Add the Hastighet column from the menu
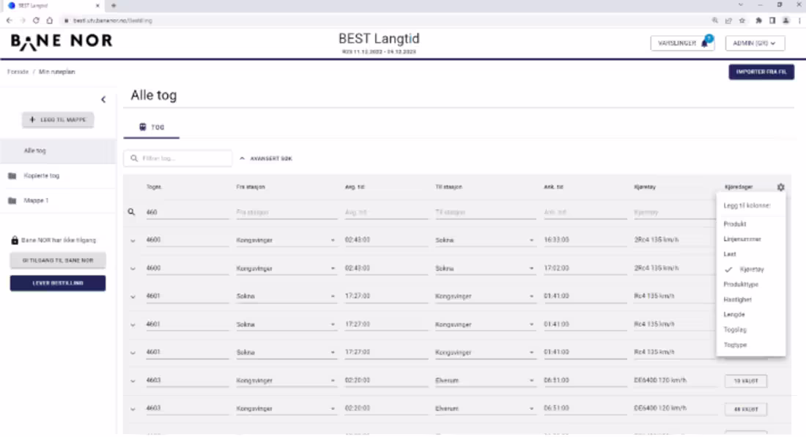Viewport: 806px width, 437px height. pyautogui.click(x=751, y=299)
